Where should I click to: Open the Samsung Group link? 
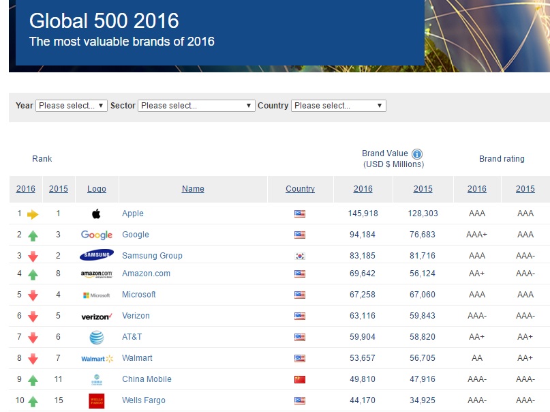[x=152, y=256]
